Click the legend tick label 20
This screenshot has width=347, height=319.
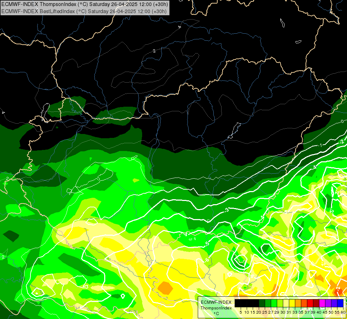tap(259, 312)
